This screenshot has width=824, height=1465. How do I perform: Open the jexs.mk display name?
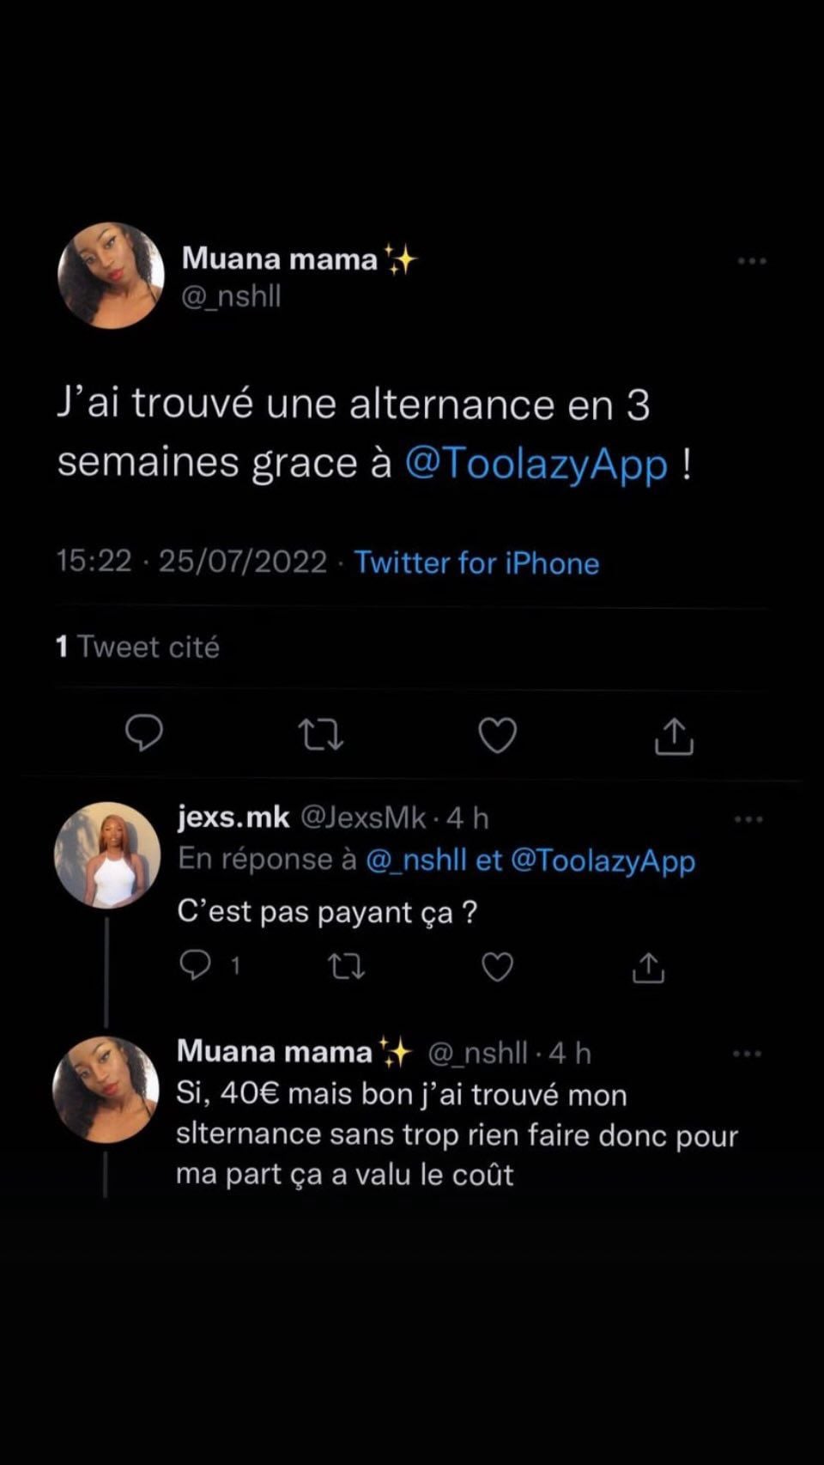coord(233,818)
